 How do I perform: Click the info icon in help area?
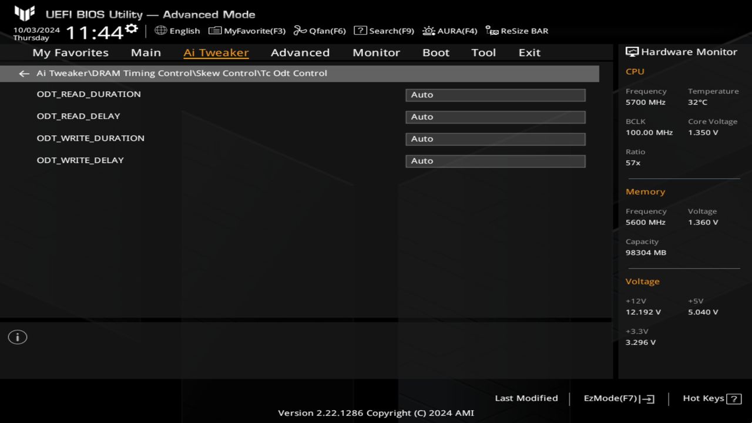18,337
